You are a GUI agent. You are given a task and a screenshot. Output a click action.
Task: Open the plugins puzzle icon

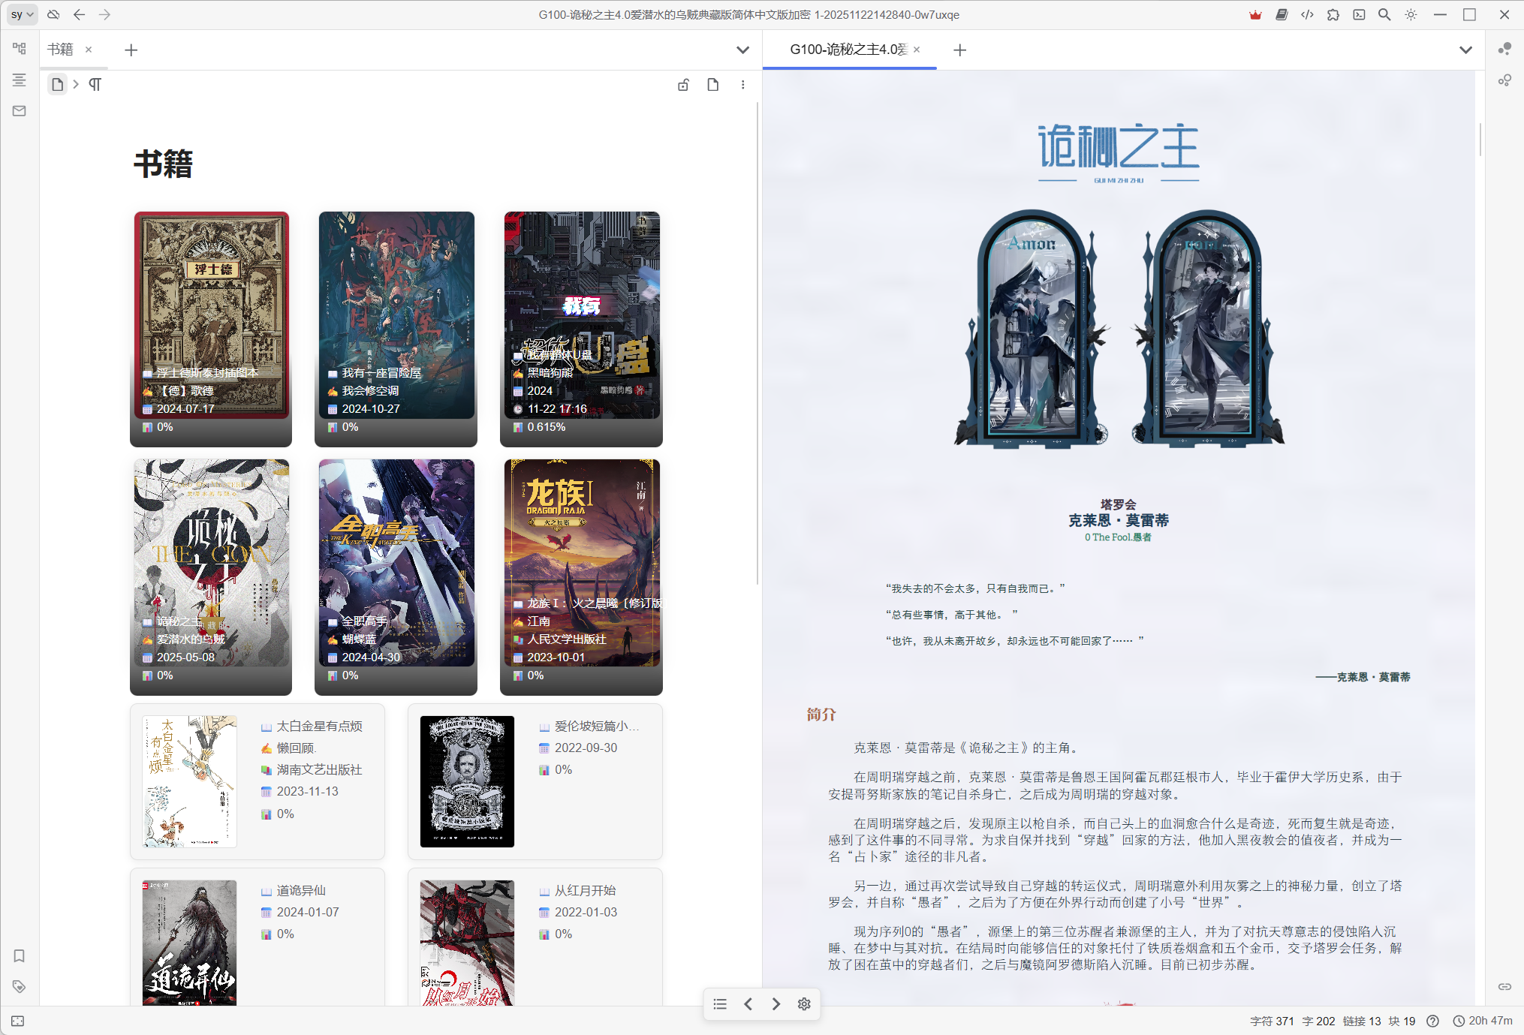click(x=1333, y=14)
